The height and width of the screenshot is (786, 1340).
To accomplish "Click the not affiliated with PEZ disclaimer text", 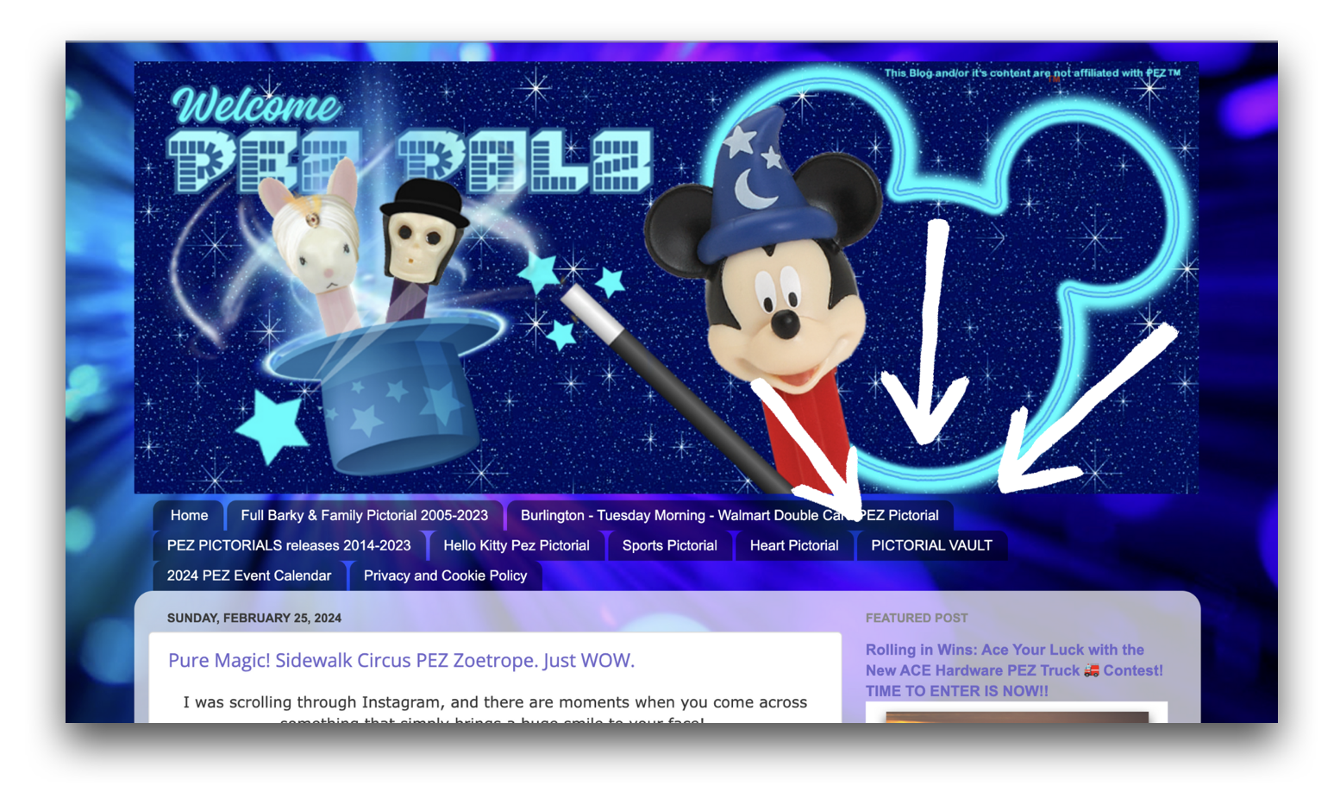I will [1032, 72].
